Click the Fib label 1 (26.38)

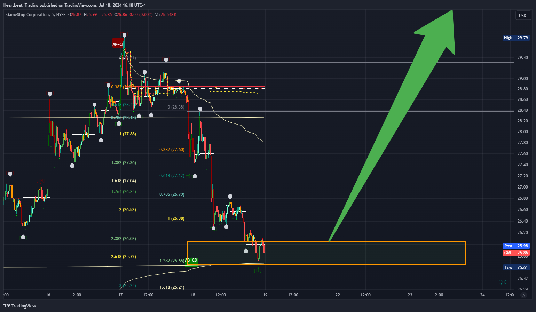[x=176, y=218]
